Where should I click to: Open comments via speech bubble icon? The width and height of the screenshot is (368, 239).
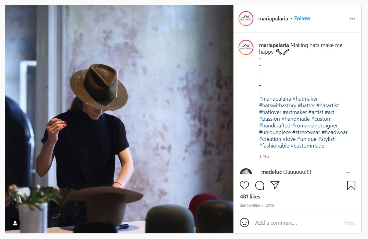[x=260, y=185]
